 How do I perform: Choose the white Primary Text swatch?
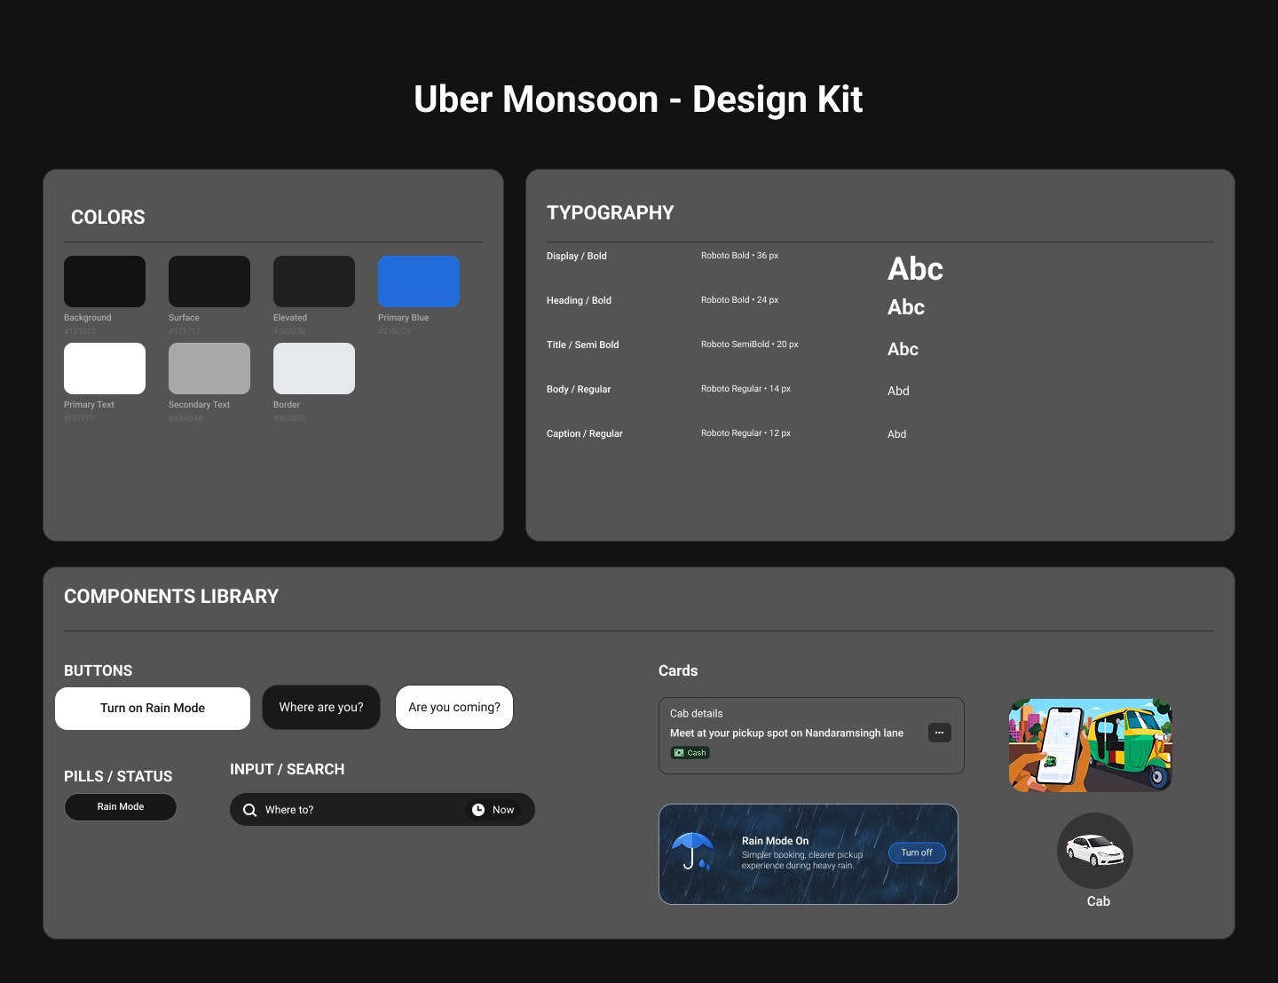(105, 369)
